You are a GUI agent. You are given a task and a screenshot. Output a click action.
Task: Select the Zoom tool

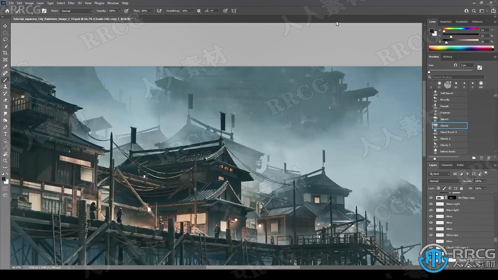coord(5,161)
